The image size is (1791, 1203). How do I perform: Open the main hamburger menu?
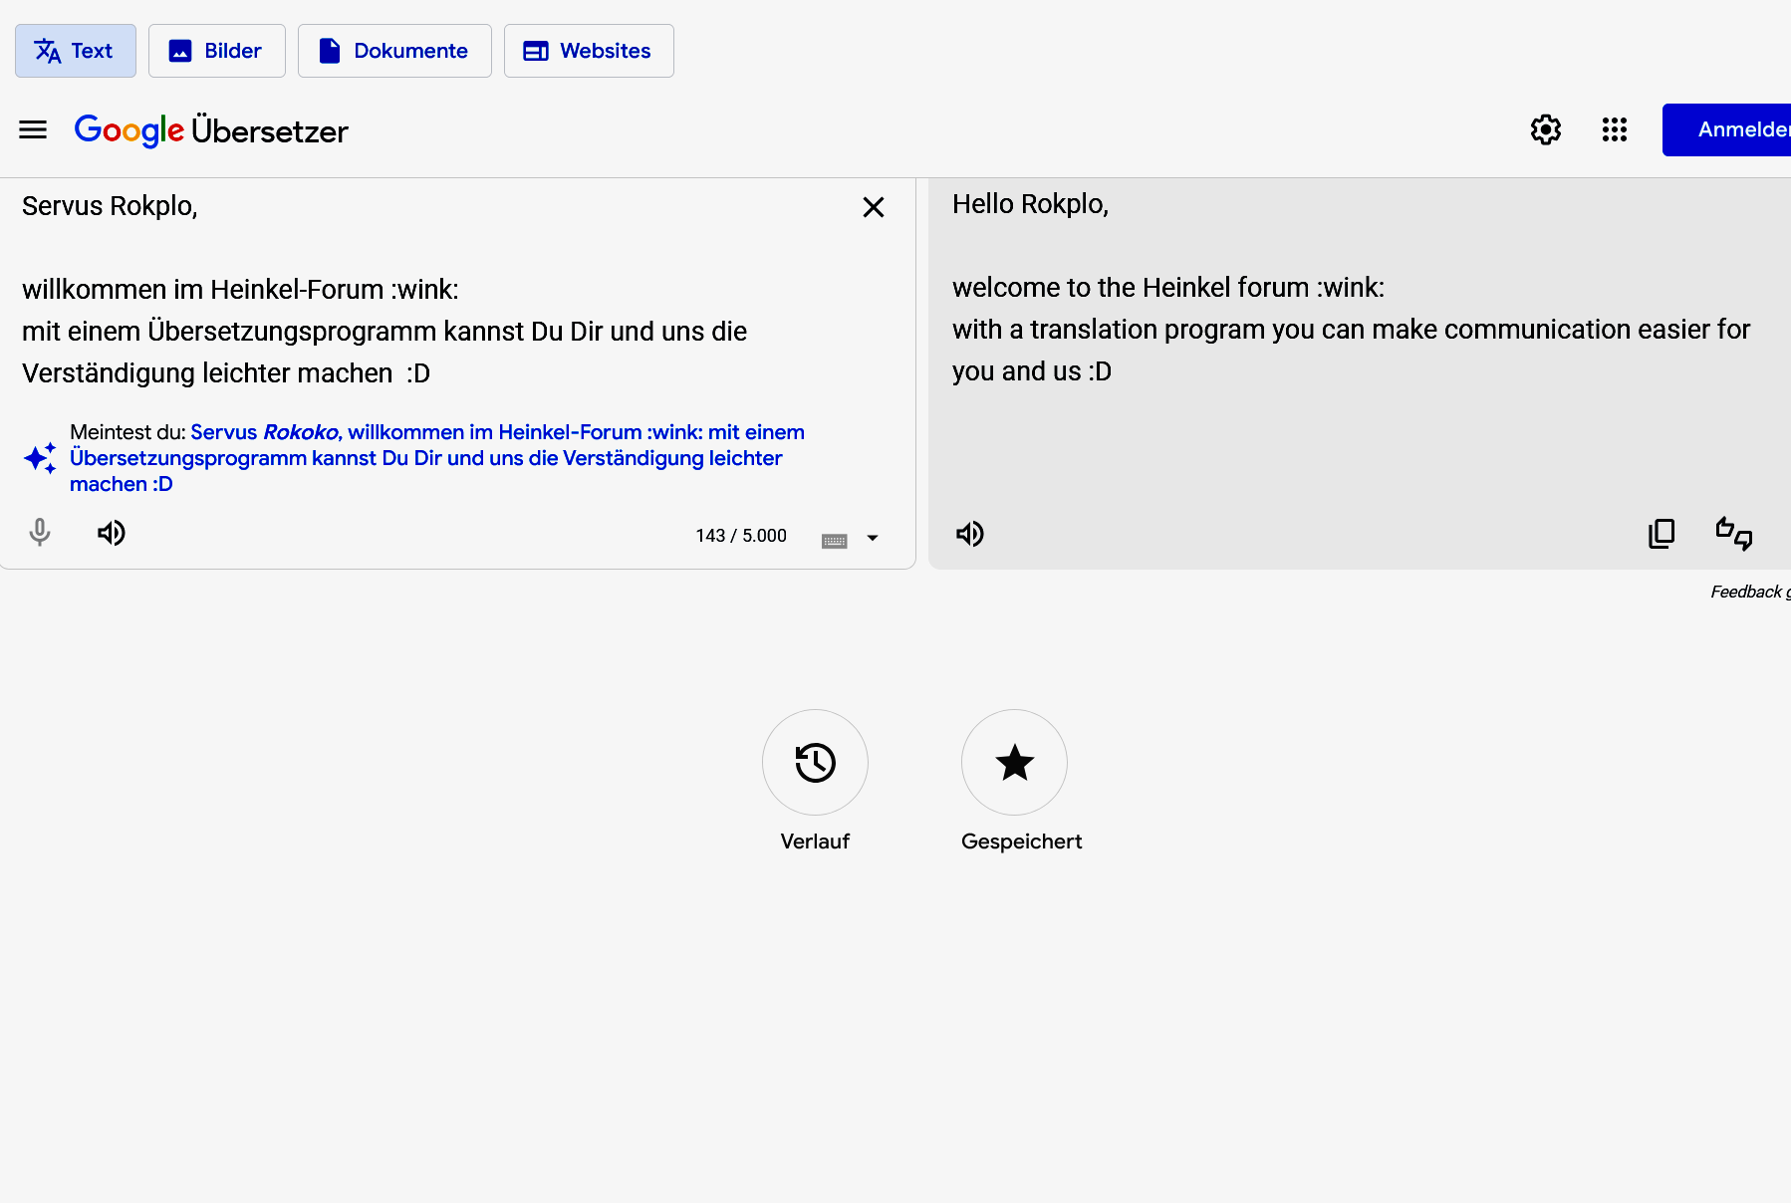coord(33,129)
